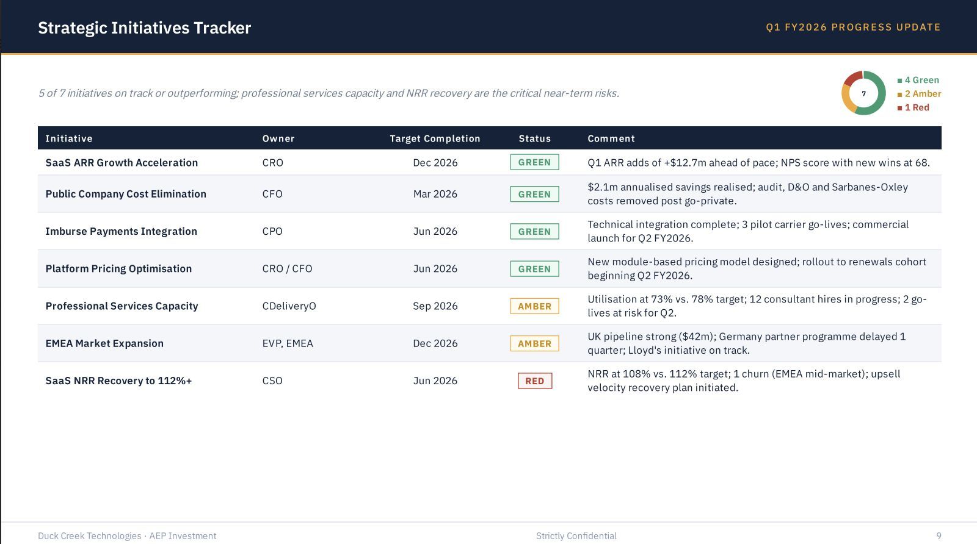Select the SaaS NRR Recovery to 112%+ row title
The image size is (977, 544).
[x=118, y=381]
